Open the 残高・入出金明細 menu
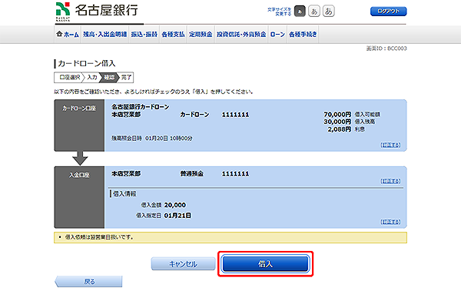The image size is (461, 301). pos(105,35)
